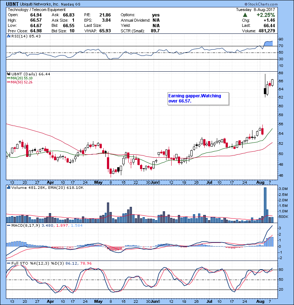Click the green up-triangle next to +2.25%
This screenshot has height=305, width=294.
pos(245,15)
